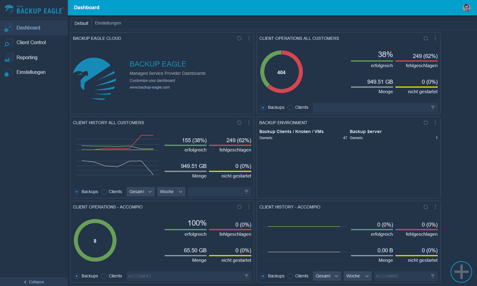The width and height of the screenshot is (477, 286).
Task: Open the Client History All Customers options menu
Action: (249, 123)
